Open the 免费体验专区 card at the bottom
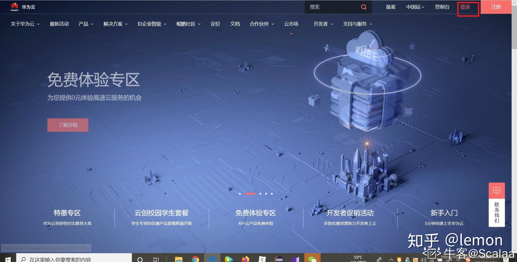The width and height of the screenshot is (517, 262). coord(256,217)
